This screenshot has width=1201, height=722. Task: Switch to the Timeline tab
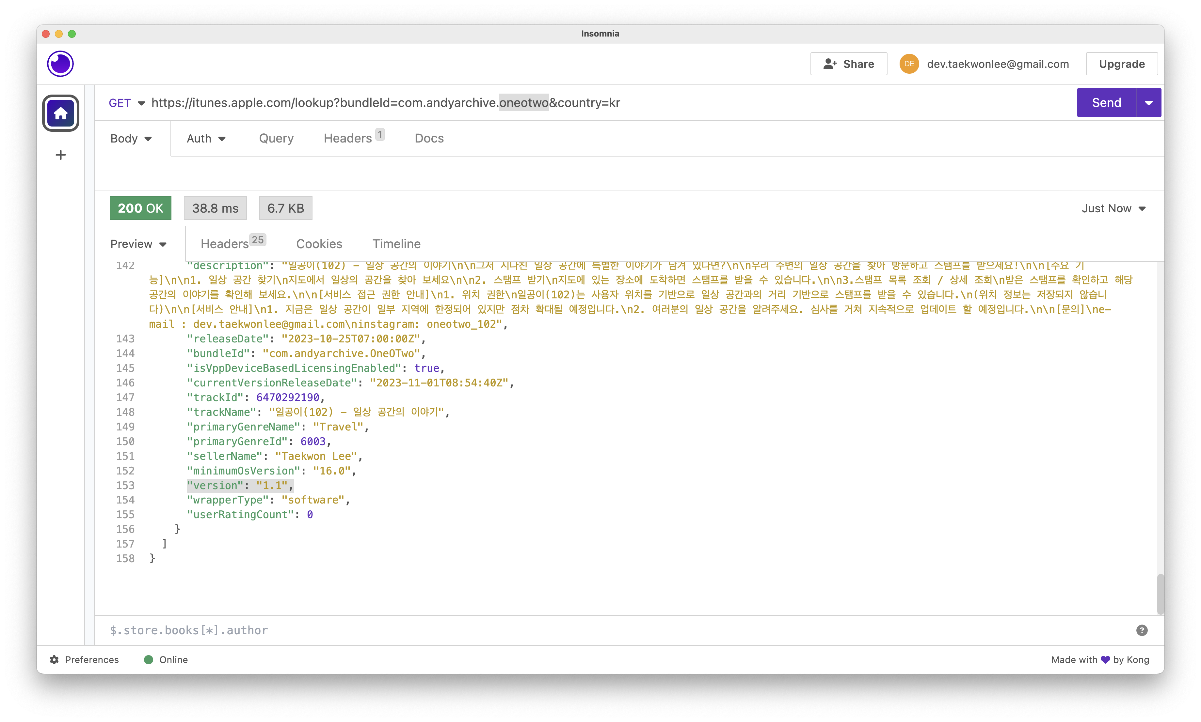(396, 244)
